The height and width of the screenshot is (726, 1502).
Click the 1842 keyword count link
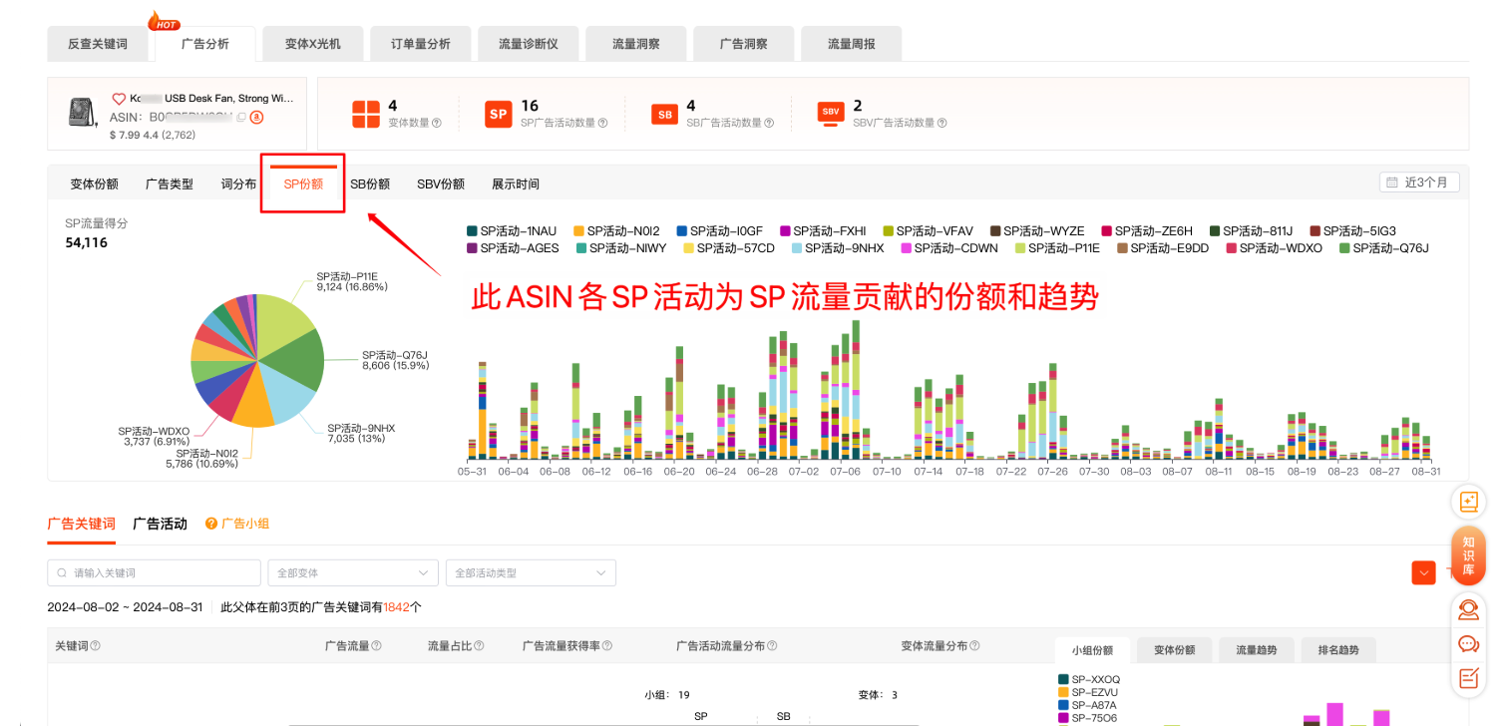coord(397,607)
